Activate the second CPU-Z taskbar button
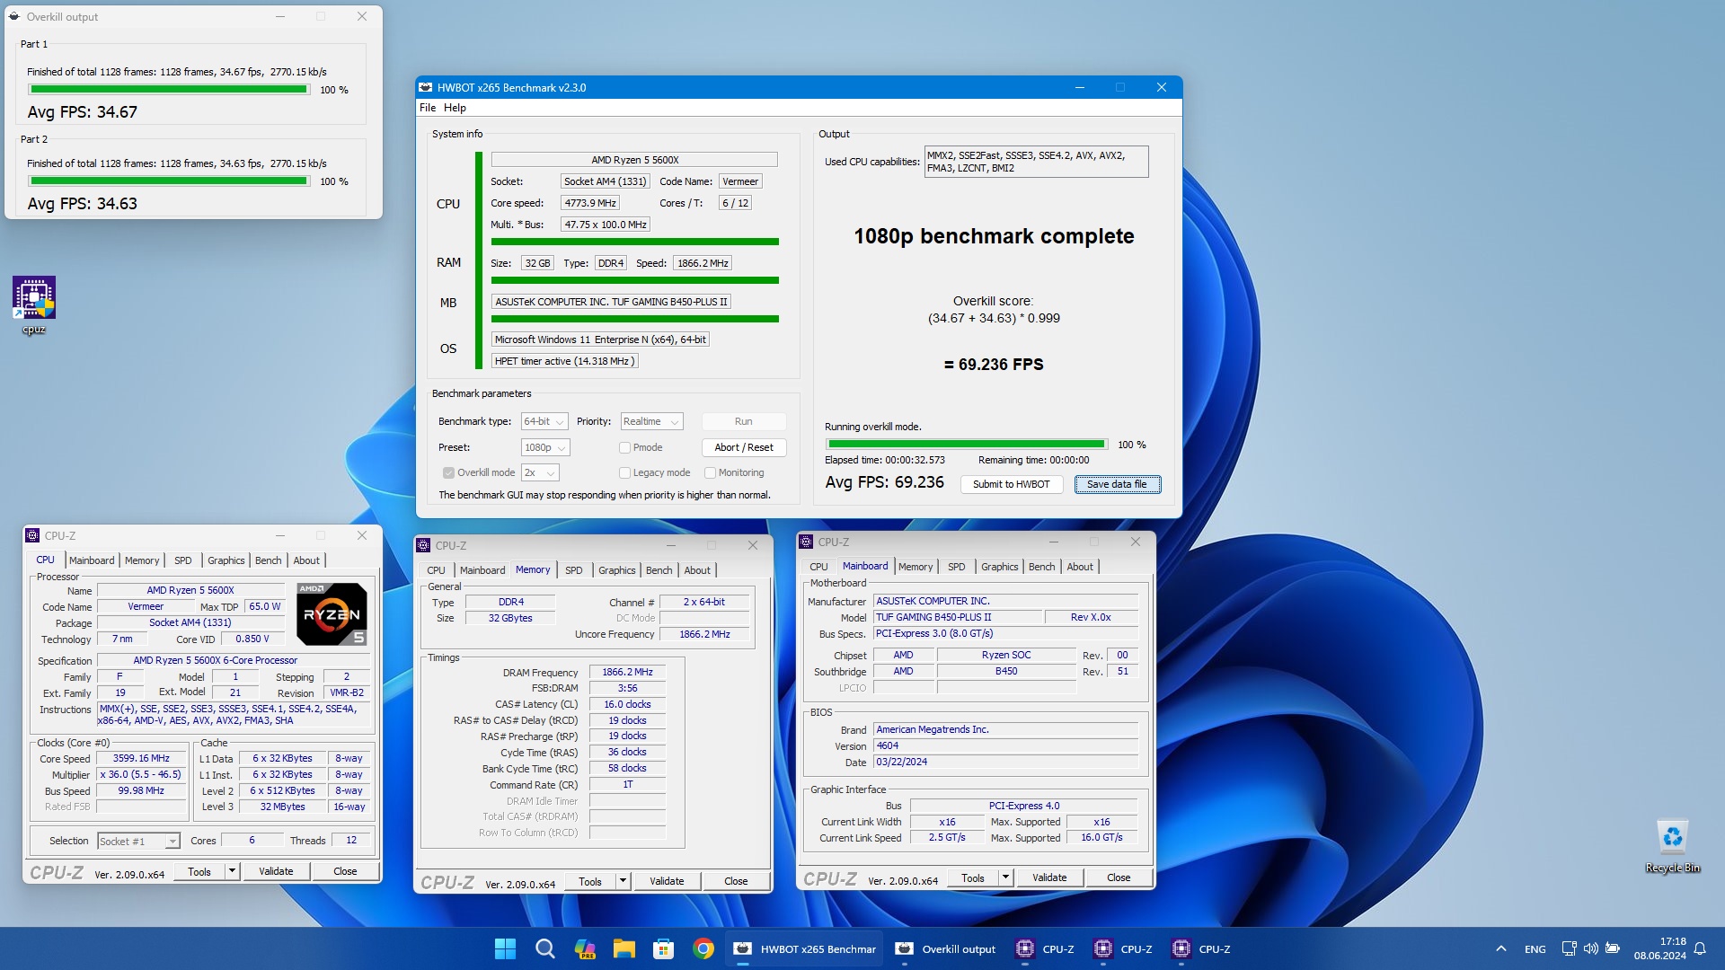This screenshot has height=970, width=1725. pos(1122,948)
